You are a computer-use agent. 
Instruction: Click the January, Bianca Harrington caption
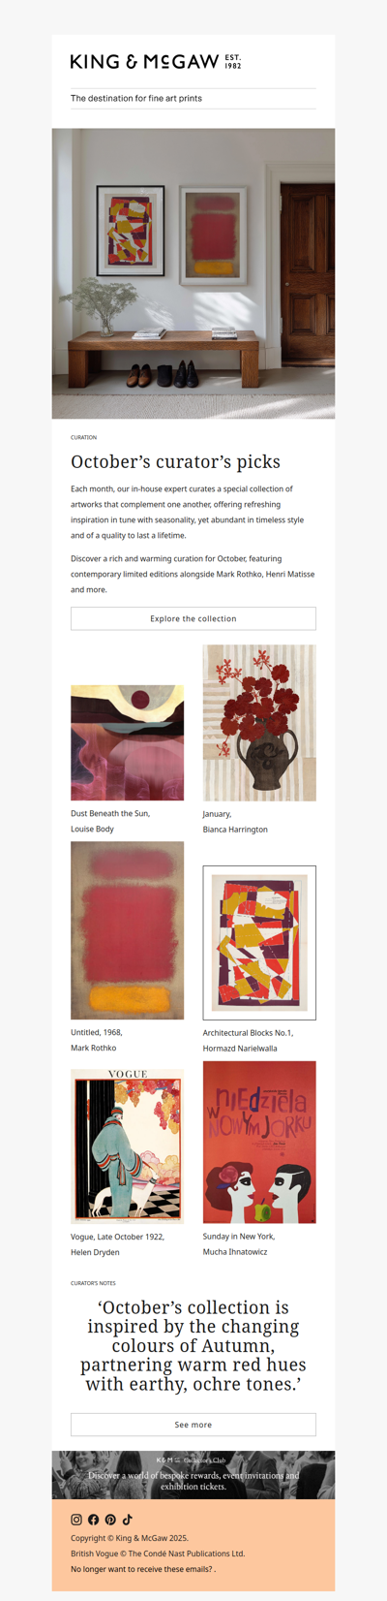[235, 822]
